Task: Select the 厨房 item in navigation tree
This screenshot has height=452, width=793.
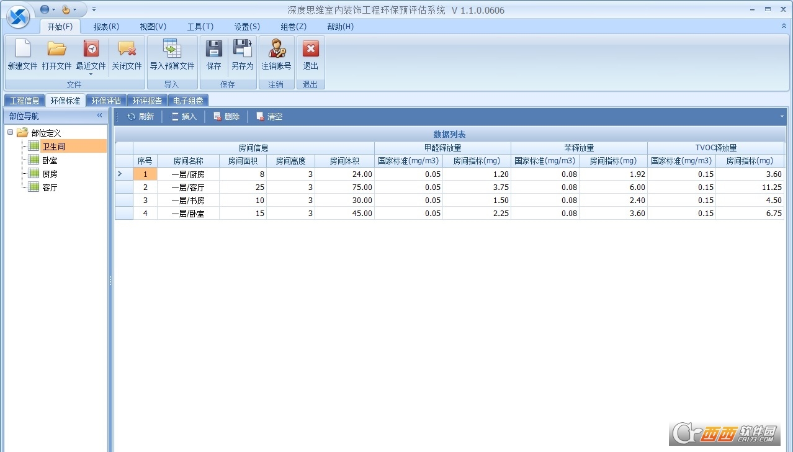Action: [50, 174]
